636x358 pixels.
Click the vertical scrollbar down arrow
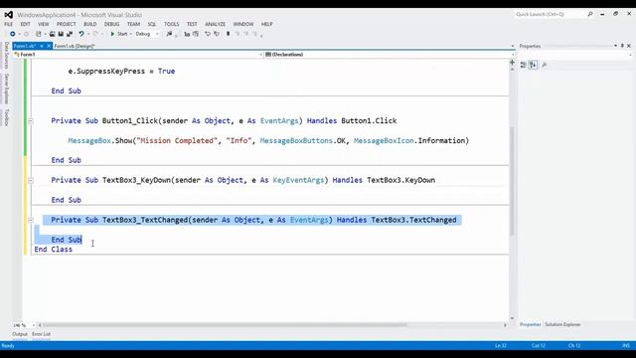[512, 318]
